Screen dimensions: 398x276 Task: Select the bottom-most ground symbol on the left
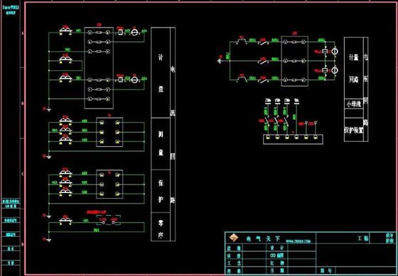click(x=48, y=240)
